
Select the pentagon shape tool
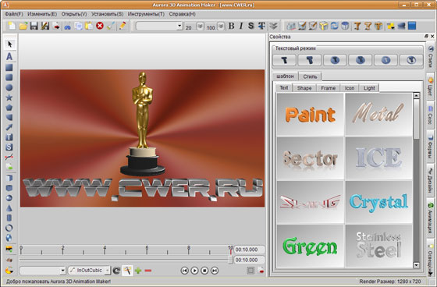tap(9, 108)
